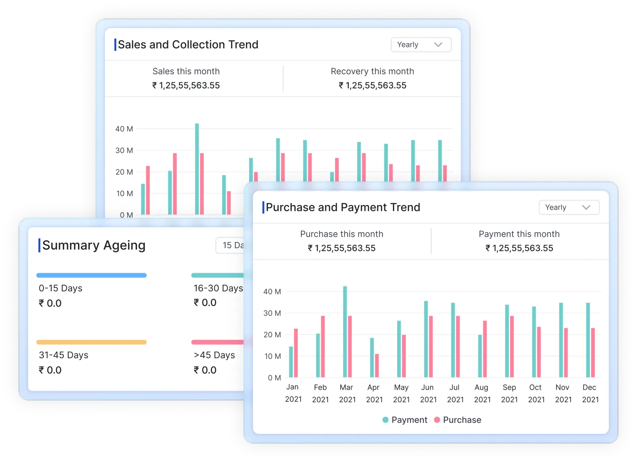Click the Oct 2021 axis label
Screen dimensions: 637x462
point(536,393)
